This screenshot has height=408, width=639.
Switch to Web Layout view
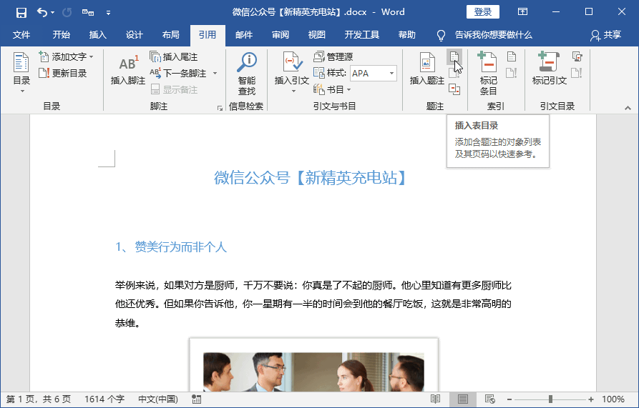tap(490, 399)
